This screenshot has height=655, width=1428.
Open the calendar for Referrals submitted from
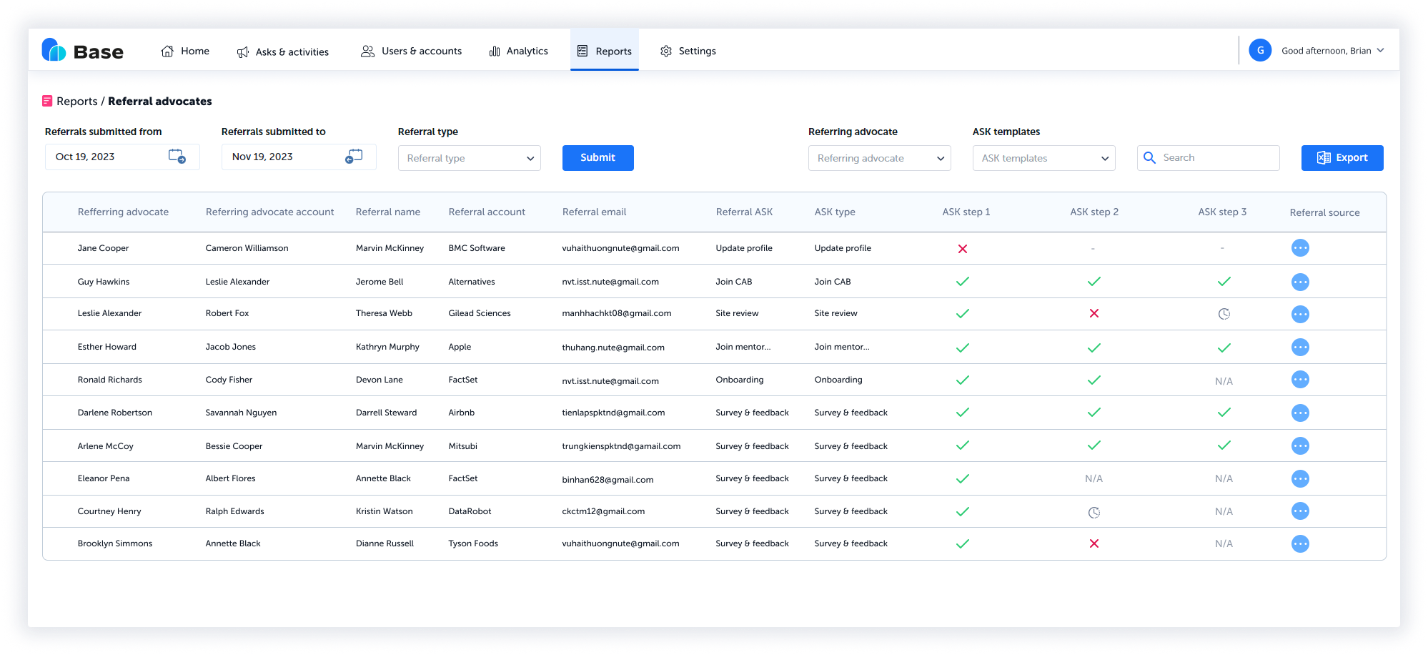(177, 156)
